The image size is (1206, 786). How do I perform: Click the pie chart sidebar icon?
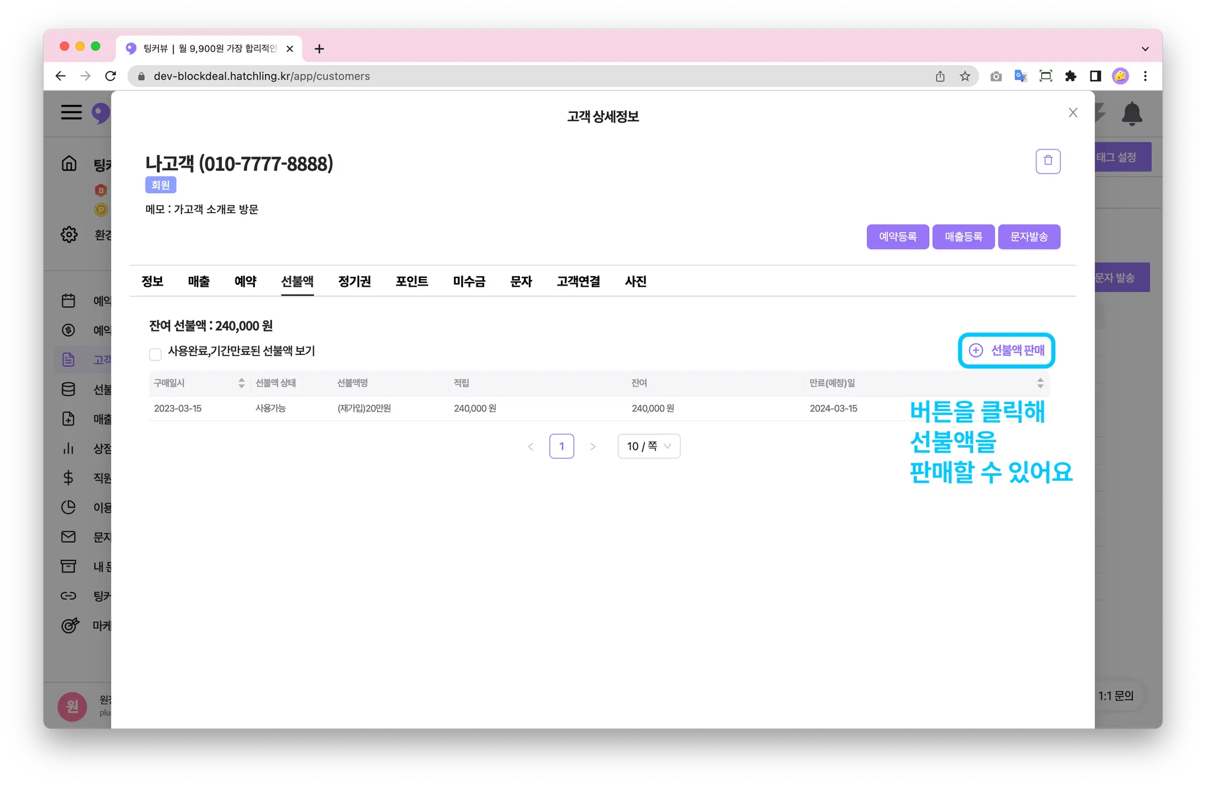(x=68, y=507)
